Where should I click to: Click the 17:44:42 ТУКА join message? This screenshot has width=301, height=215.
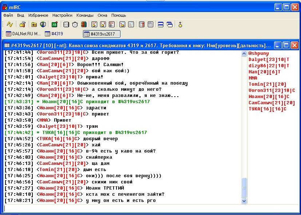coord(76,133)
